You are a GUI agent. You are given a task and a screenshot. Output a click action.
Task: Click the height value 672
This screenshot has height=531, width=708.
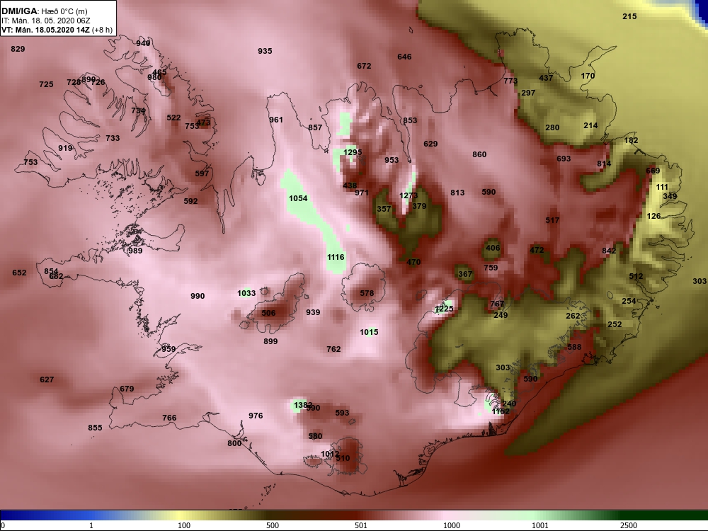coord(364,66)
